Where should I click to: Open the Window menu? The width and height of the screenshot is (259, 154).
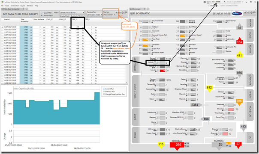coord(30,6)
